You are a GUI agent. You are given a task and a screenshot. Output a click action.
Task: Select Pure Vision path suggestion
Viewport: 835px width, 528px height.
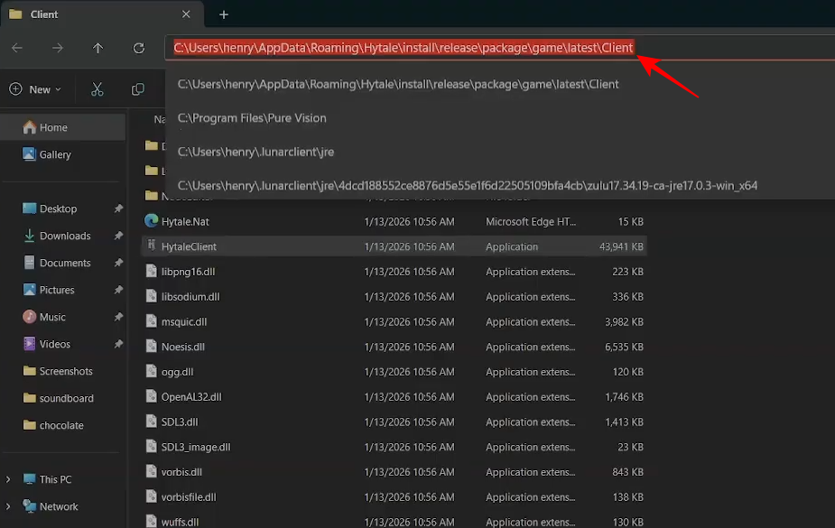[x=252, y=118]
